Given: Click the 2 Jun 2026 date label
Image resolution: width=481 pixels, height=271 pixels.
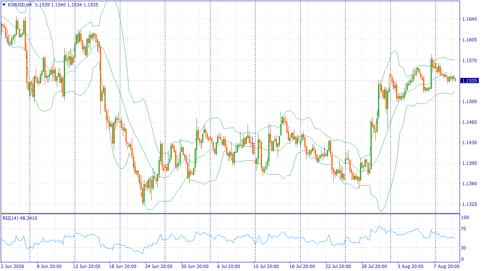Looking at the screenshot, I should 12,266.
